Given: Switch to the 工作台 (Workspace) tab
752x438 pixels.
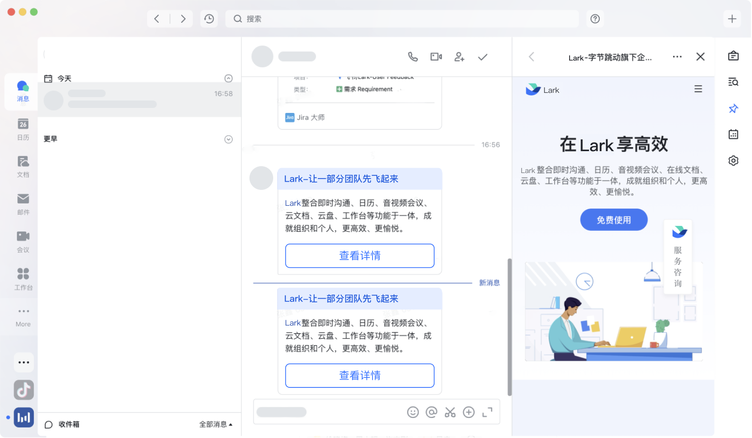Looking at the screenshot, I should tap(23, 278).
